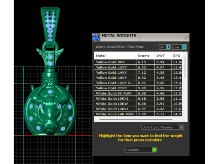
Task: Click the DWT column header
Action: click(x=162, y=56)
